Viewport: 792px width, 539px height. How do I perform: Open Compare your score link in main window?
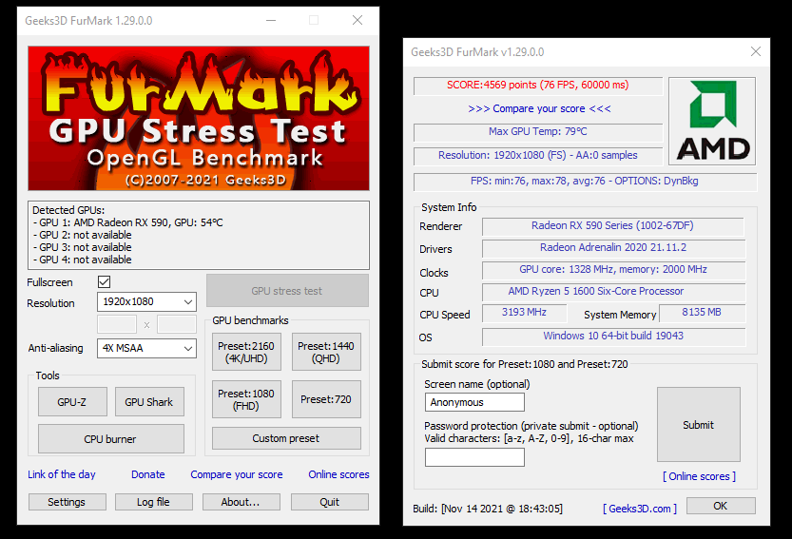(x=237, y=474)
